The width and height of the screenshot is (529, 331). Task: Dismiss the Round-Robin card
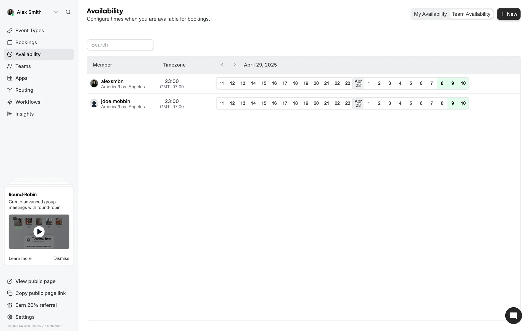coord(61,258)
